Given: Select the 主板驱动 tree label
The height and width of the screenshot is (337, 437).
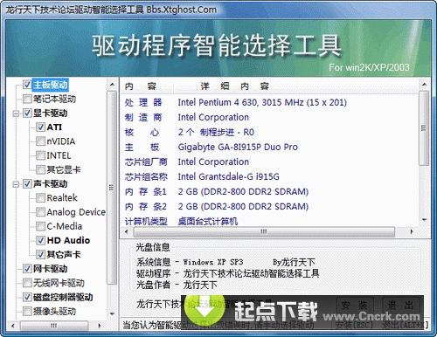Looking at the screenshot, I should 51,85.
